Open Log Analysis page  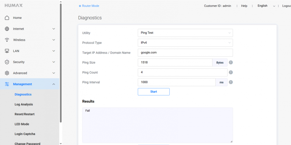(x=23, y=104)
